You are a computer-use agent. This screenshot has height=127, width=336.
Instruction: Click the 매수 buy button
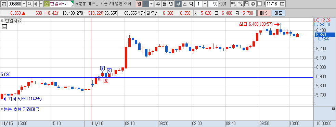coord(264,13)
